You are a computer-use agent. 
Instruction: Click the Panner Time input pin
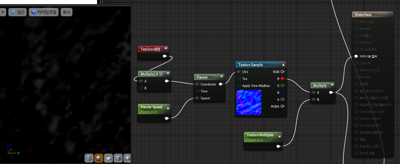(197, 91)
